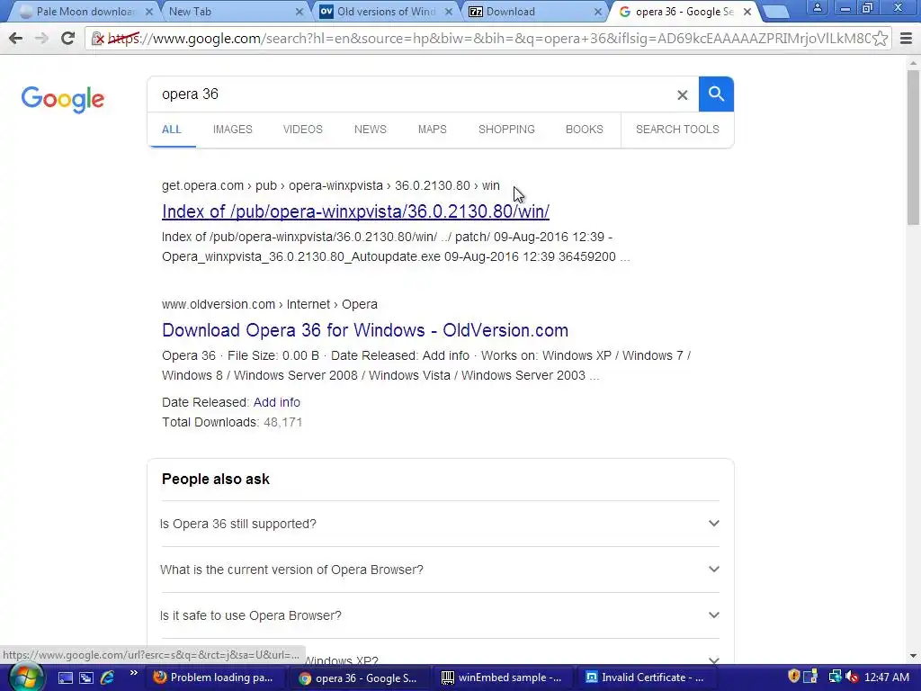Click the insecure HTTPS warning lock icon

[97, 39]
